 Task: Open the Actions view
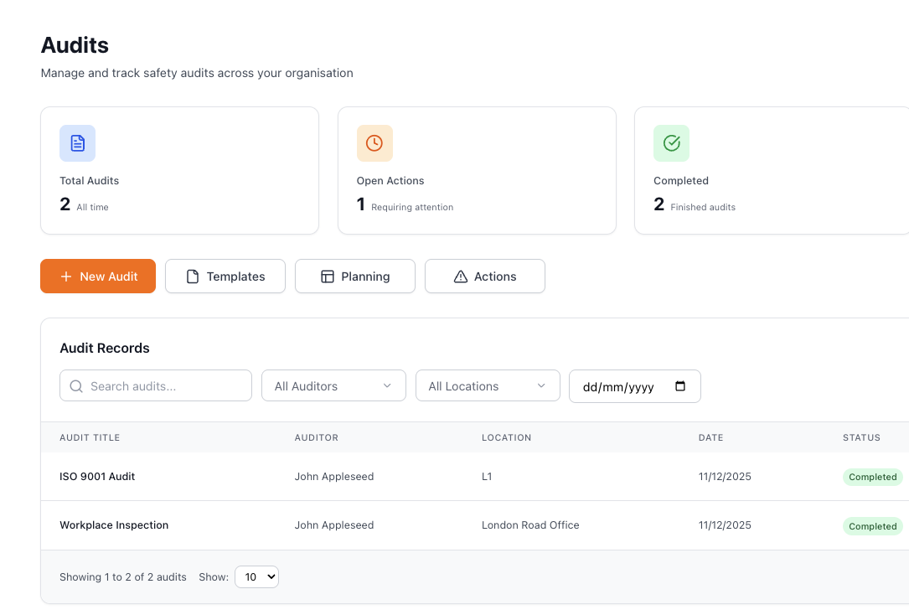[485, 276]
